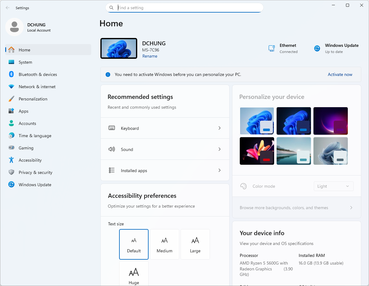Go to Network & internet
Image resolution: width=369 pixels, height=286 pixels.
(x=48, y=87)
